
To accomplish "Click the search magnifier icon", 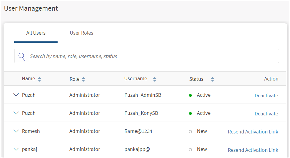I will [x=22, y=56].
